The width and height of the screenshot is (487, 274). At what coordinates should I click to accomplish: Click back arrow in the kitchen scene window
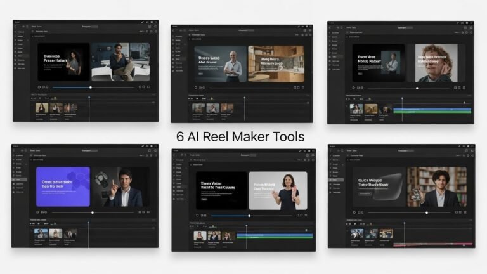(x=173, y=30)
